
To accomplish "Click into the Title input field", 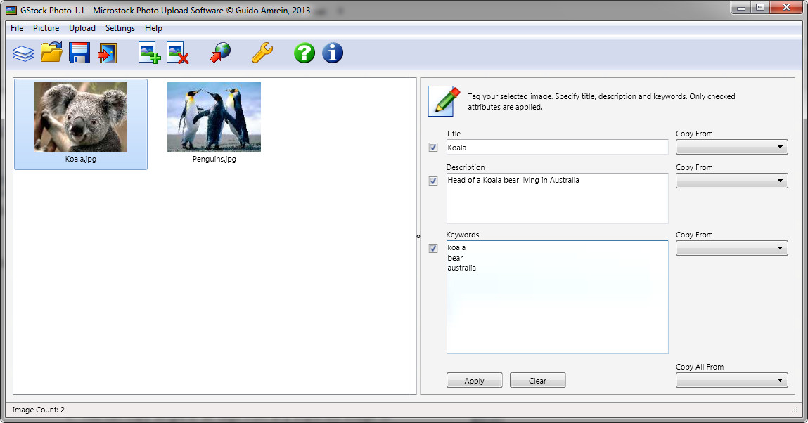I will coord(557,147).
